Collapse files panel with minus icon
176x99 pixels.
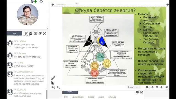pyautogui.click(x=137, y=92)
